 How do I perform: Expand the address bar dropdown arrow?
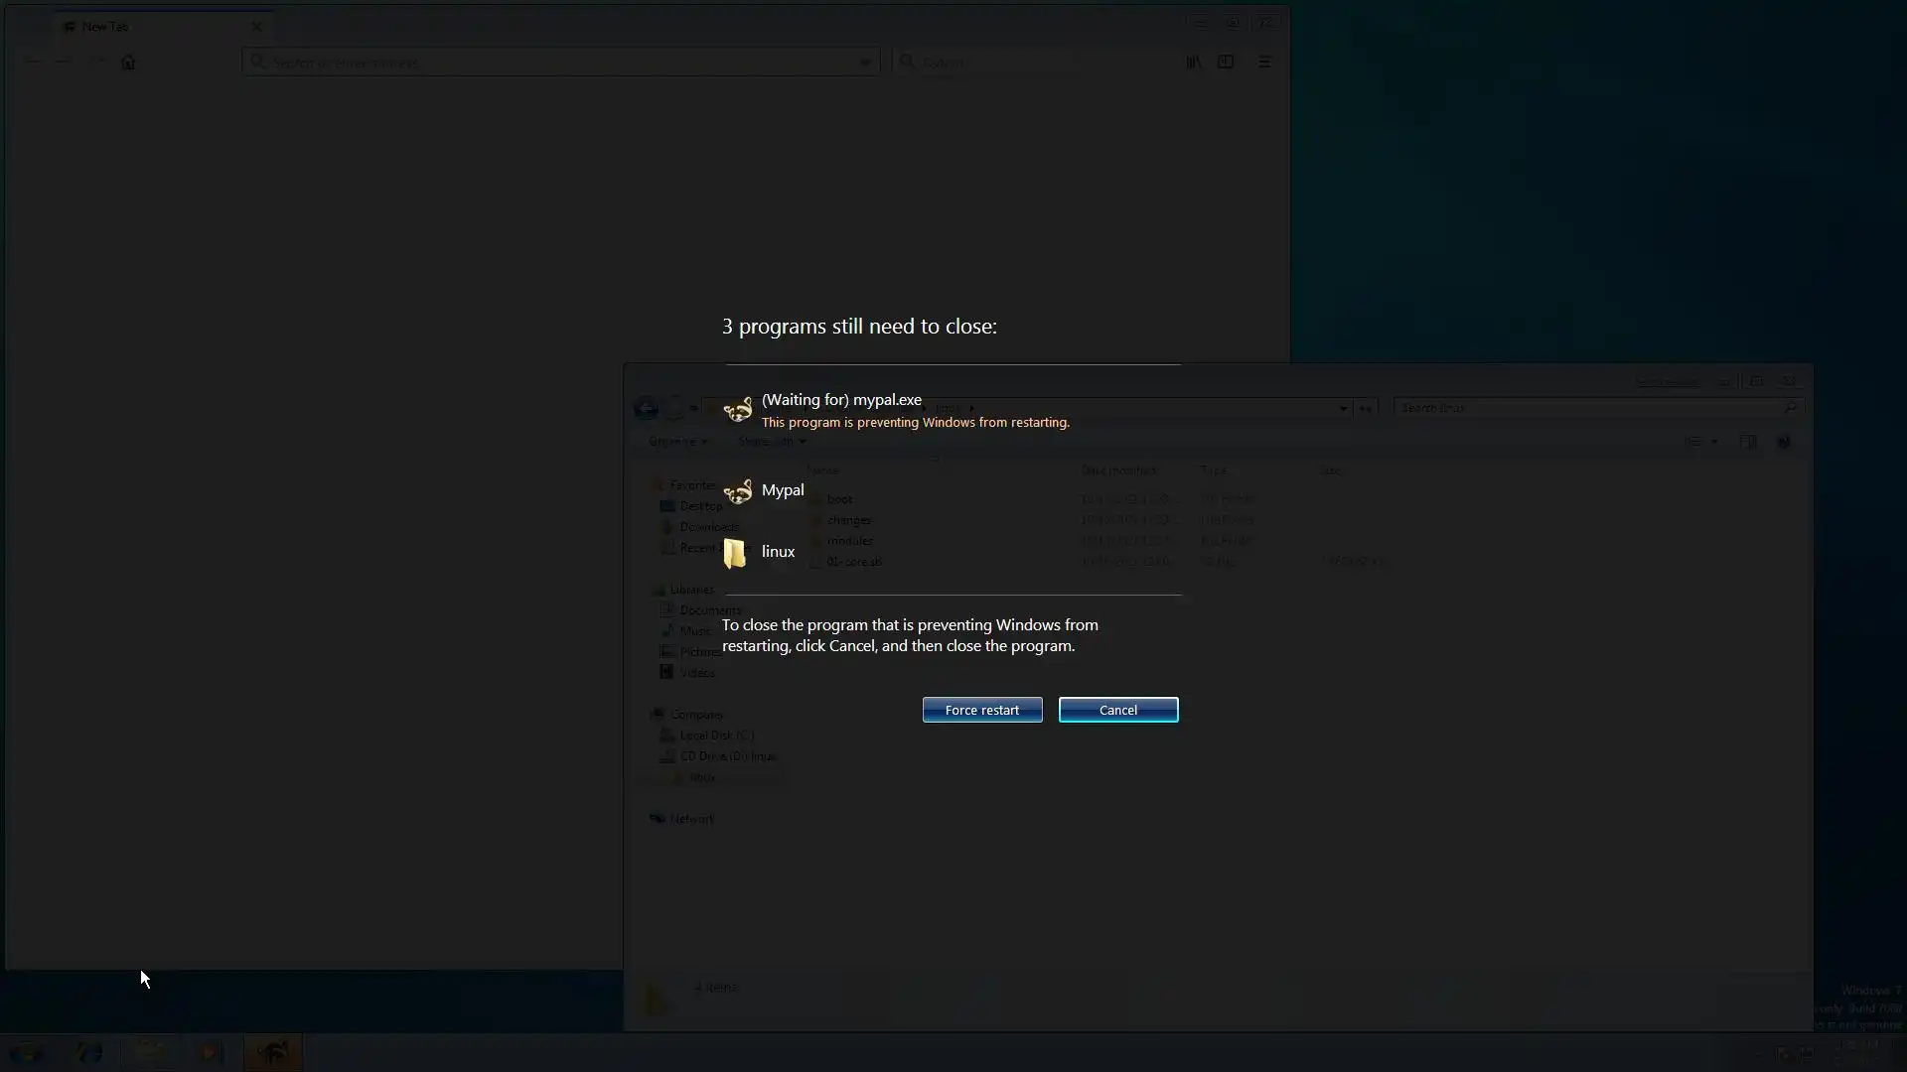(x=1343, y=408)
